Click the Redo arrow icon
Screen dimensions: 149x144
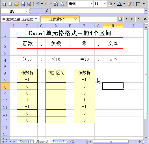point(47,4)
